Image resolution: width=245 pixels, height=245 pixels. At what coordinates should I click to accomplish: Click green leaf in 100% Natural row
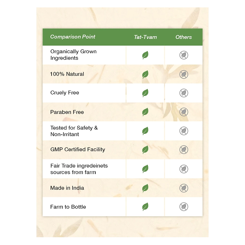pos(145,74)
